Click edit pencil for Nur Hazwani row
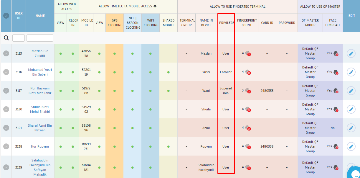This screenshot has width=360, height=178. [351, 91]
